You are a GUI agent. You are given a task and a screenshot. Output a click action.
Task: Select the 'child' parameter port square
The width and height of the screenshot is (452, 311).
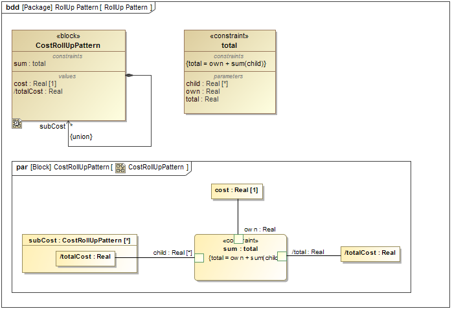[x=199, y=258]
